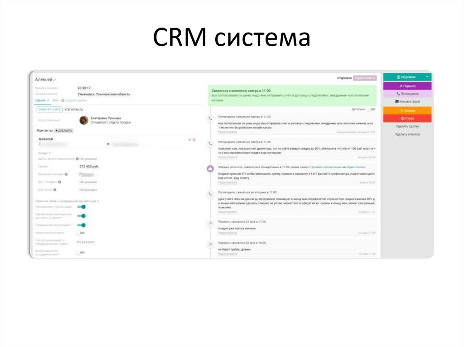Toggle the Детально switch
This screenshot has width=464, height=347.
371,109
